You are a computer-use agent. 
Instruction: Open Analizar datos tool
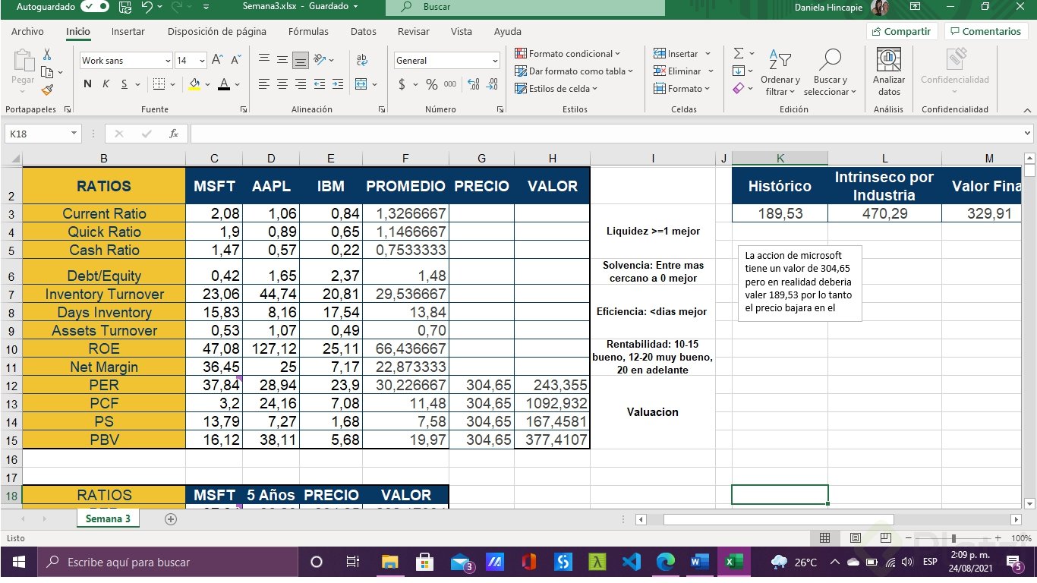tap(888, 73)
